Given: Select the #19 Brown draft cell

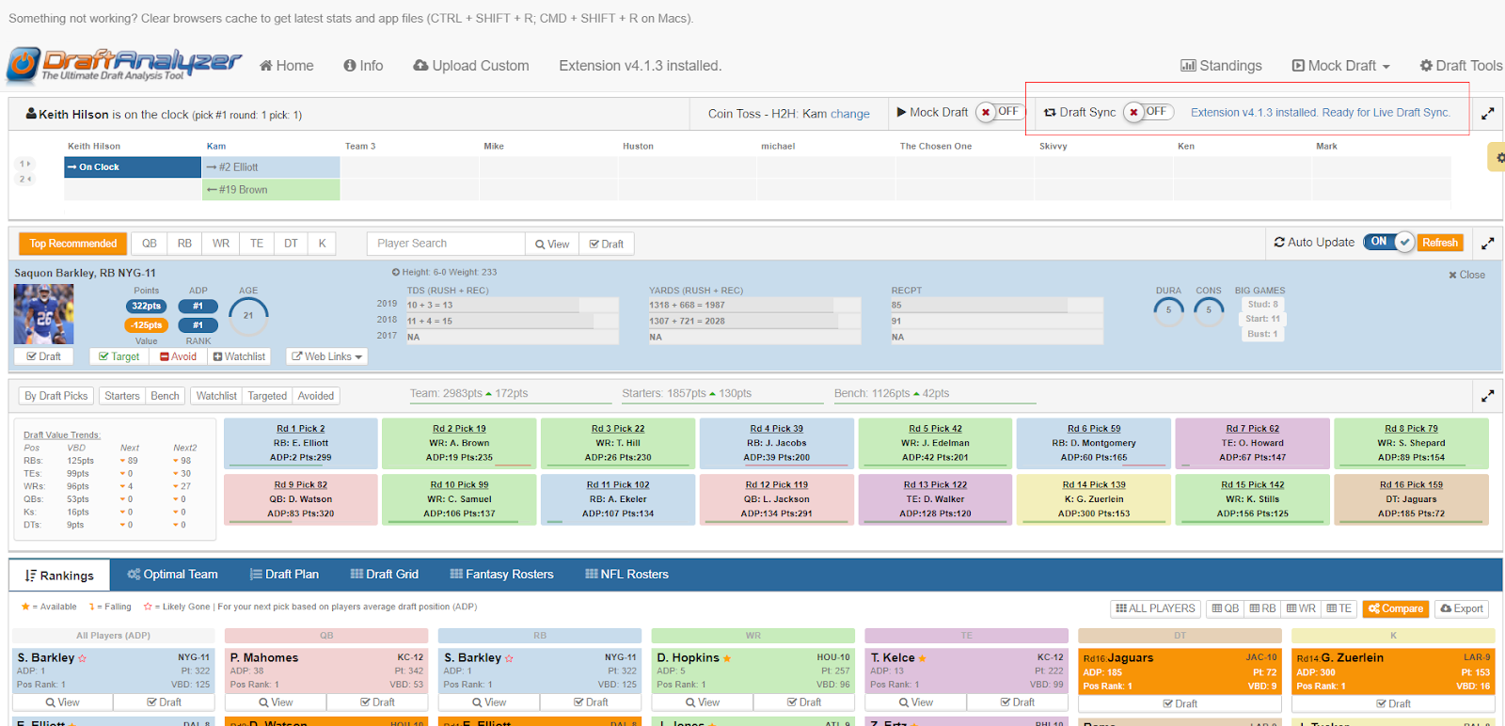Looking at the screenshot, I should coord(271,190).
